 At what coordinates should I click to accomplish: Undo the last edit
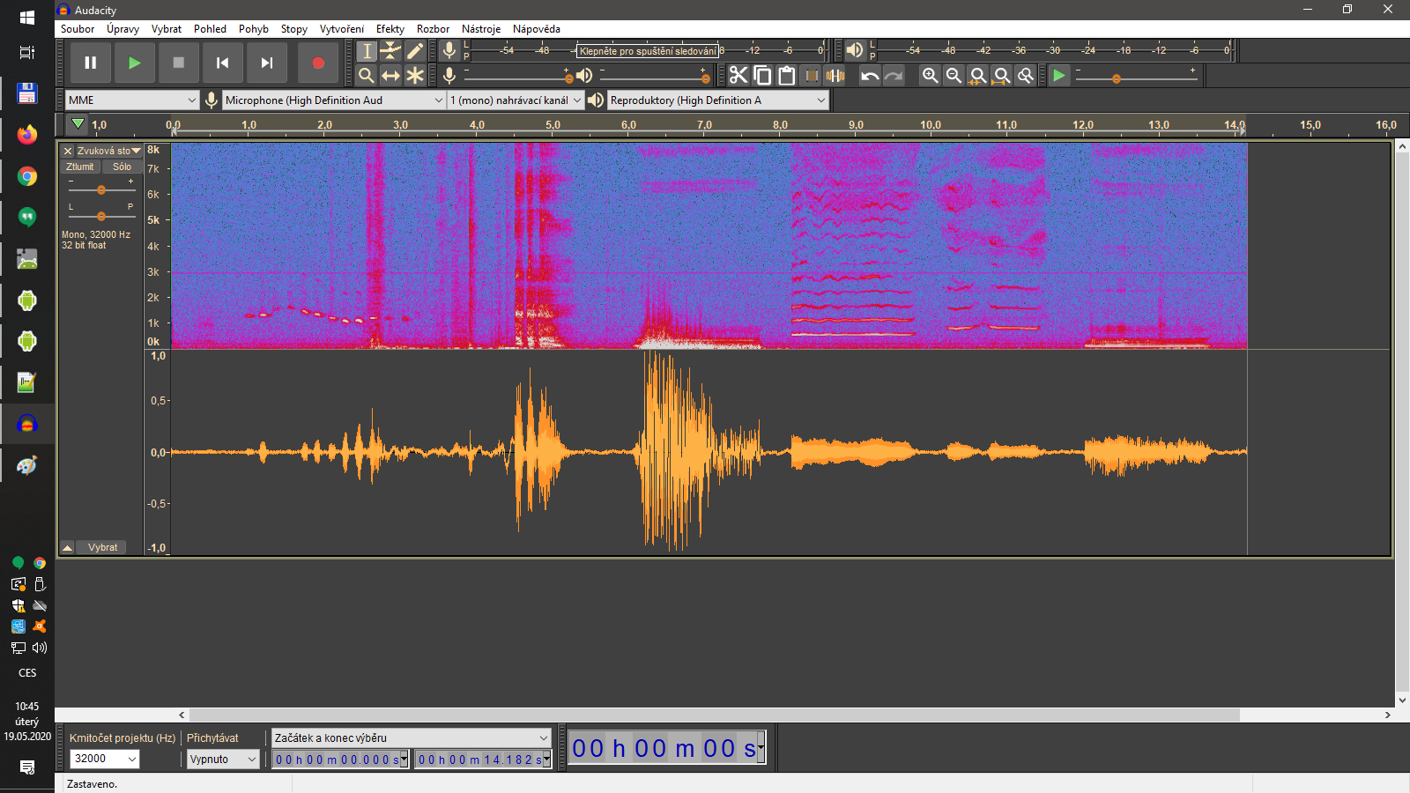(x=869, y=75)
